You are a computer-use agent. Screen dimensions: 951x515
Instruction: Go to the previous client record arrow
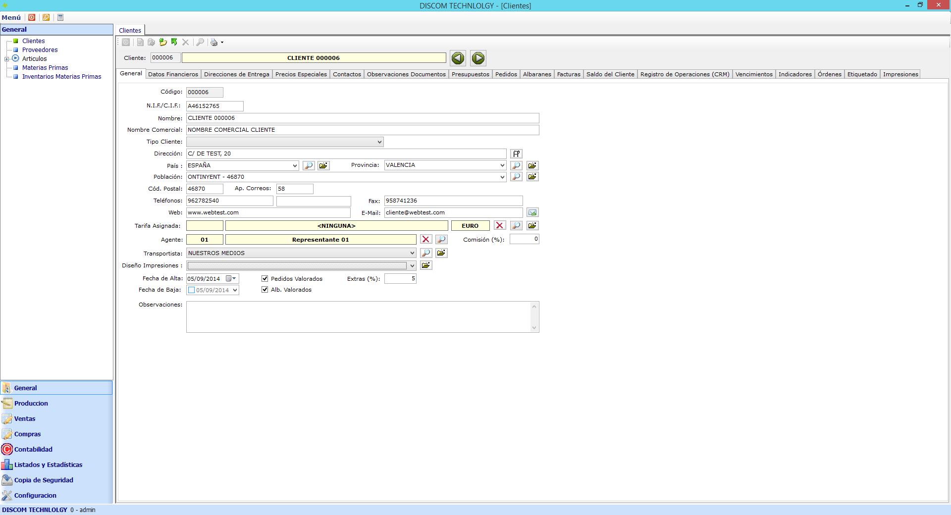tap(458, 58)
